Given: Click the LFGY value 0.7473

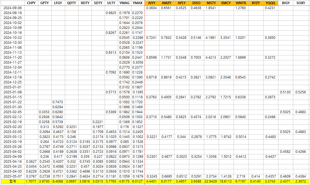Looking at the screenshot, I should pyautogui.click(x=58, y=102).
